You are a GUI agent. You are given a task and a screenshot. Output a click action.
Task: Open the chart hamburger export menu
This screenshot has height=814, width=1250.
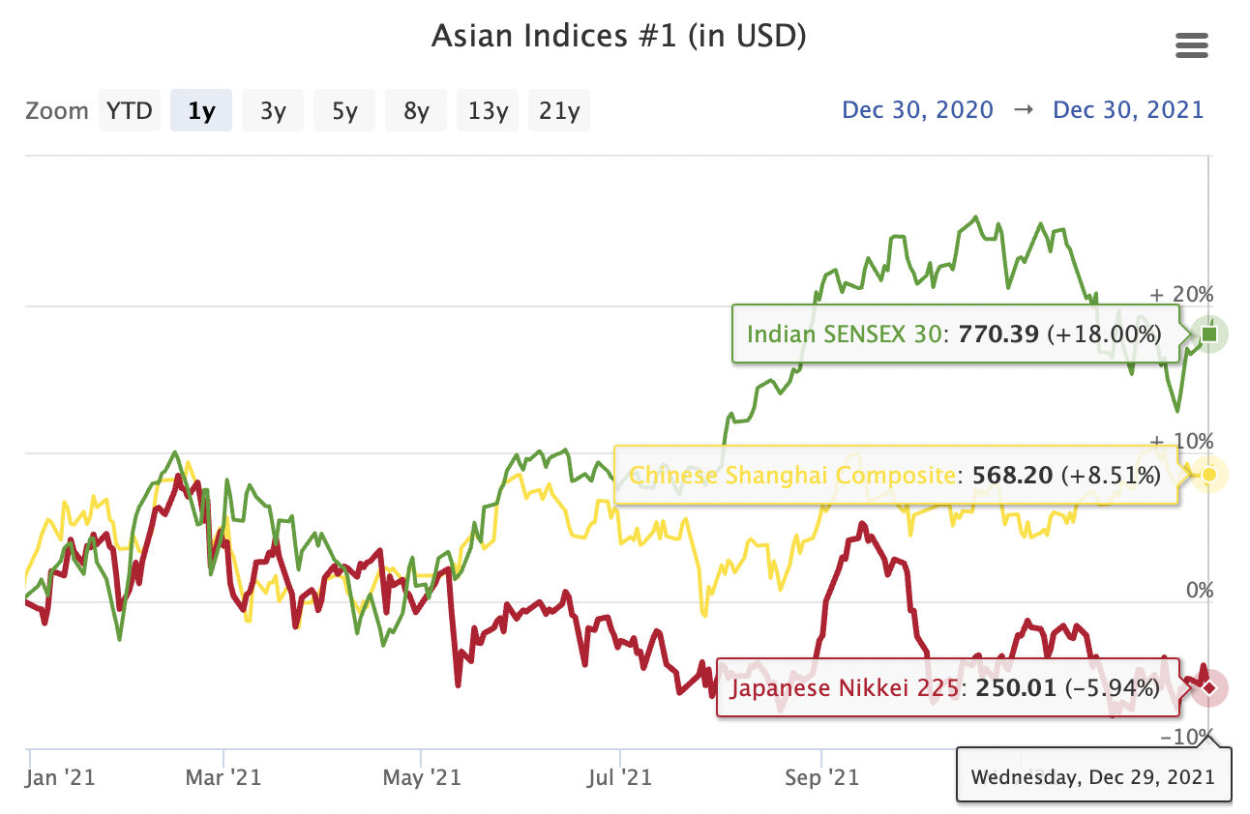click(1191, 45)
